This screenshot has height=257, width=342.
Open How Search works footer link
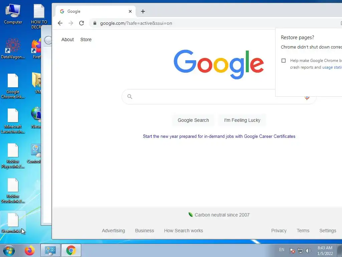pyautogui.click(x=183, y=231)
